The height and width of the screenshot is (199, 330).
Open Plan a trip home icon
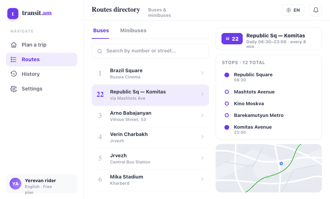click(x=14, y=45)
